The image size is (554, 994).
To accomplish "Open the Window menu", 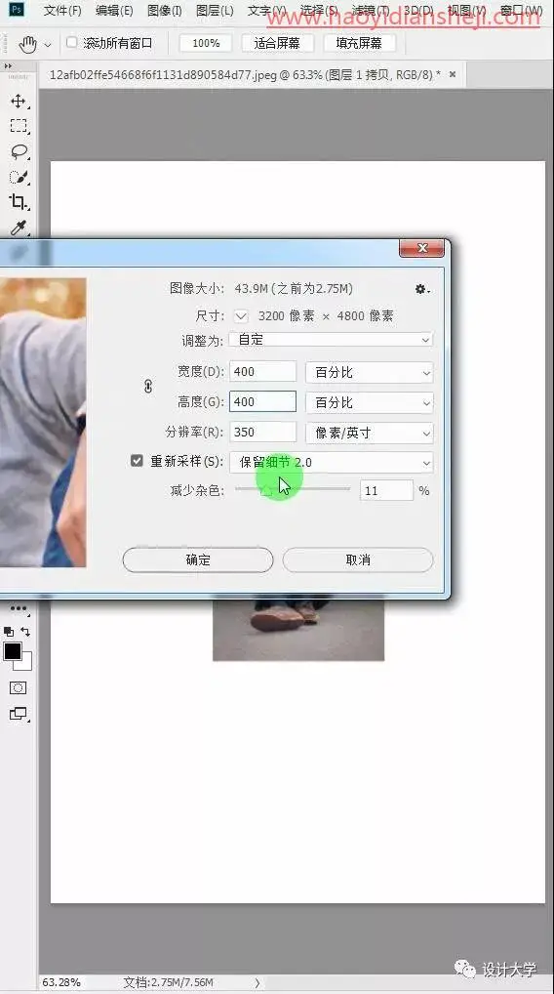I will 521,11.
